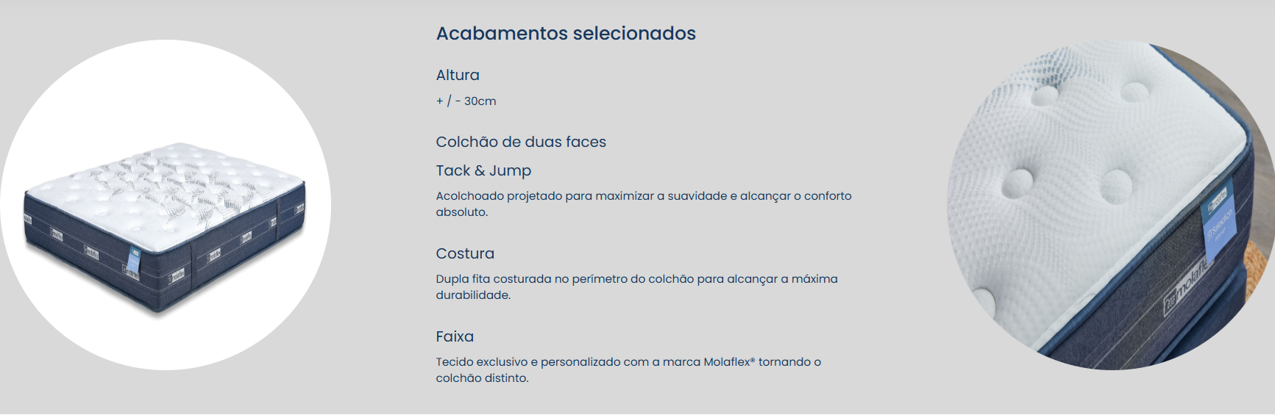The image size is (1275, 415).
Task: Select the Colchão de duas faces heading
Action: pos(521,142)
